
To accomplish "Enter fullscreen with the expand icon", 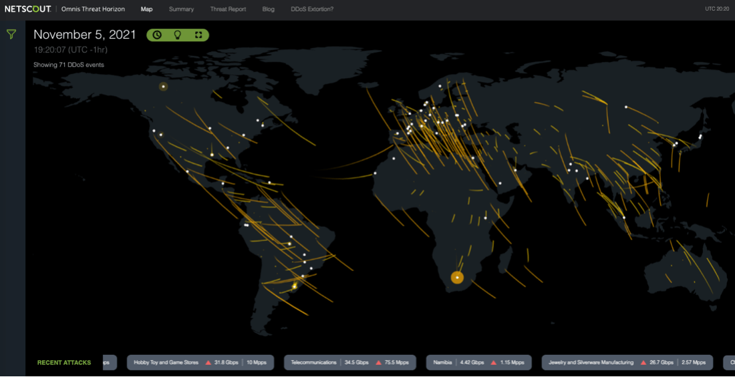I will pyautogui.click(x=198, y=35).
